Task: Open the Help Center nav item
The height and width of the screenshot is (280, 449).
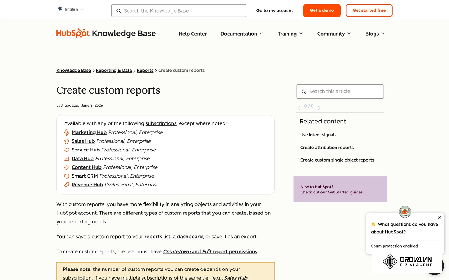Action: 193,34
